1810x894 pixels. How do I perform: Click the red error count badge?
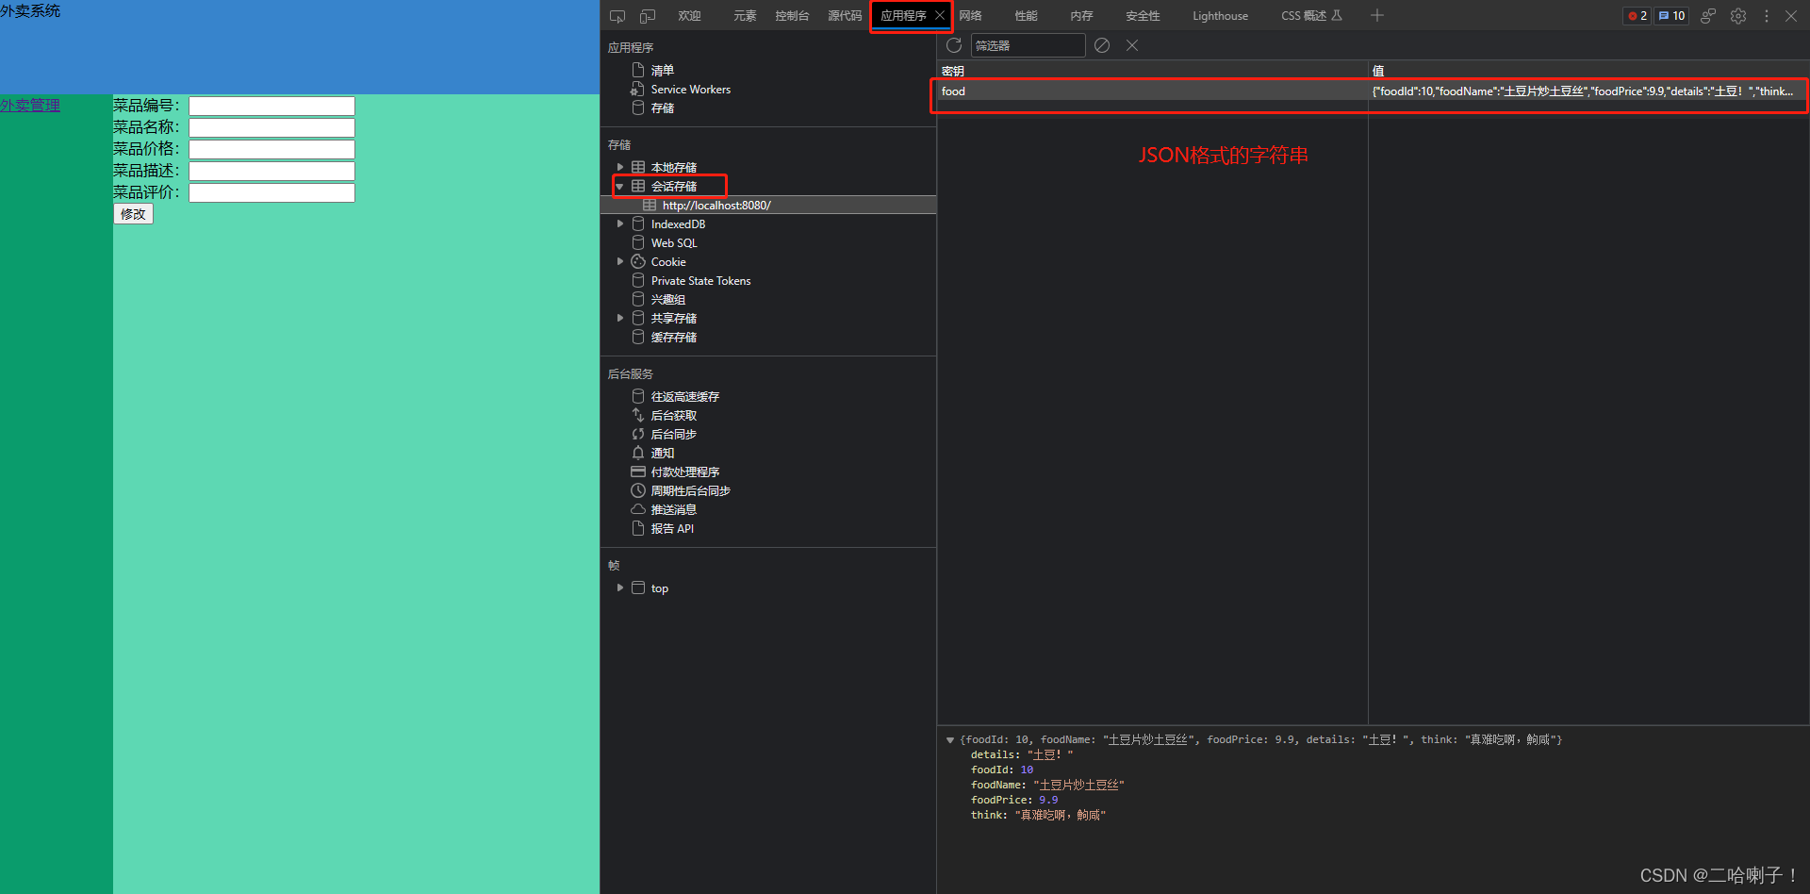coord(1637,16)
